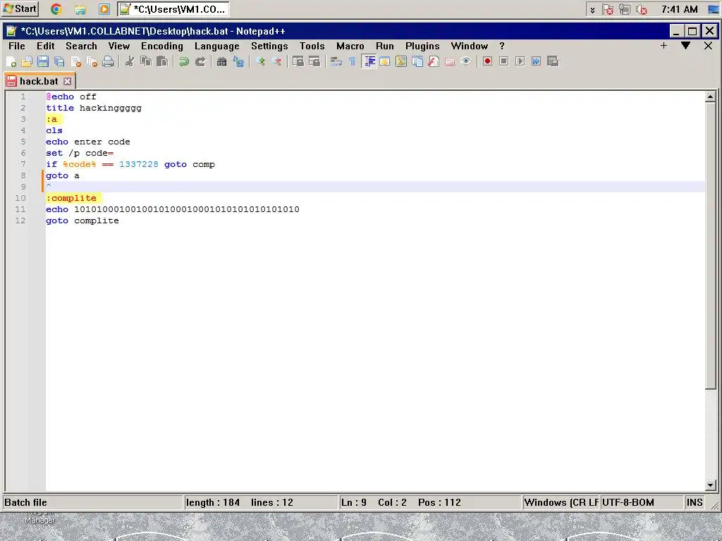Open the Macro menu
The height and width of the screenshot is (541, 722).
click(x=350, y=46)
